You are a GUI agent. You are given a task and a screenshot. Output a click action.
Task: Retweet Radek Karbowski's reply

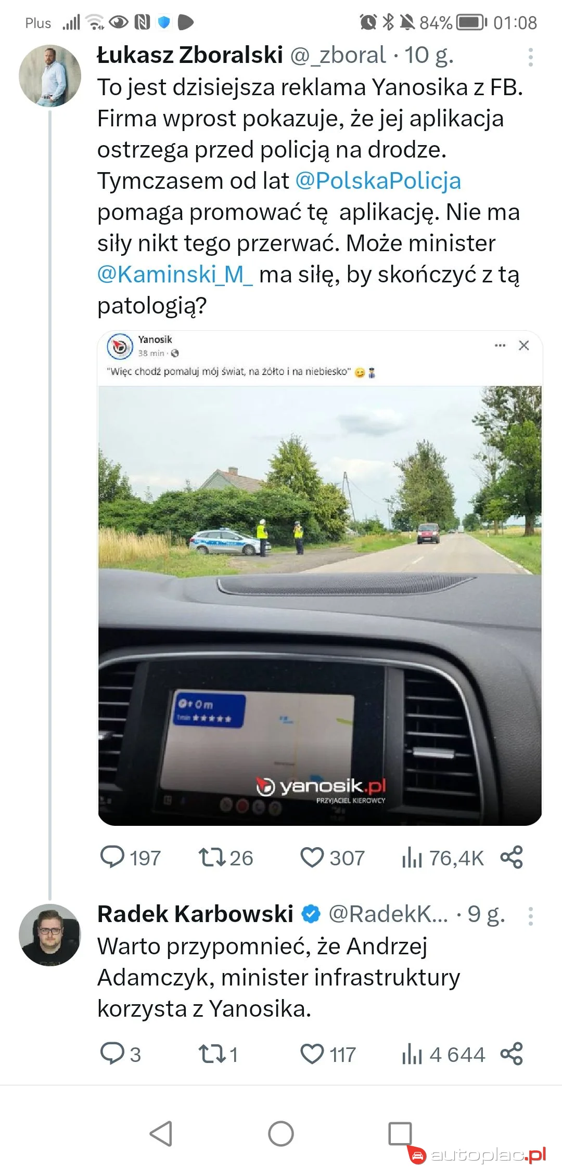coord(211,1054)
